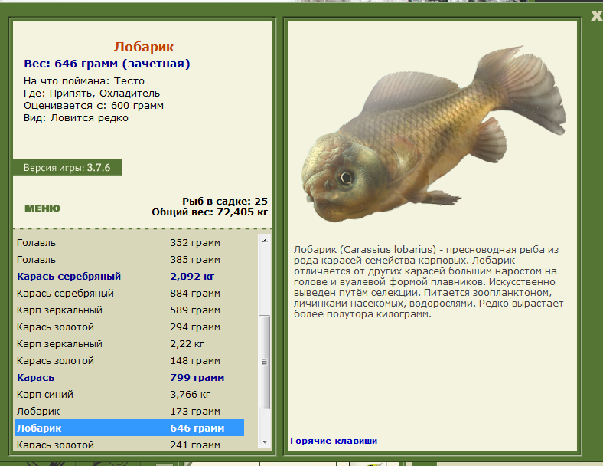Close the fish info window with X
The image size is (603, 466).
point(597,15)
